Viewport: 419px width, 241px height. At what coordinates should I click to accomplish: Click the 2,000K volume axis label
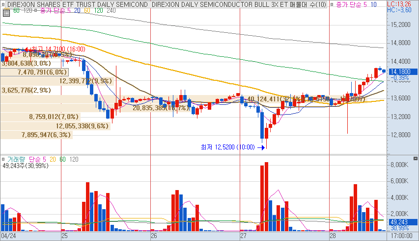399,214
